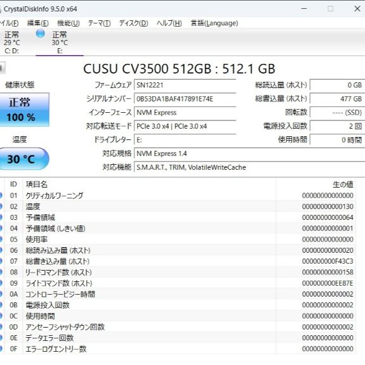Click raw value 00000000000020
The width and height of the screenshot is (365, 365).
coord(328,250)
